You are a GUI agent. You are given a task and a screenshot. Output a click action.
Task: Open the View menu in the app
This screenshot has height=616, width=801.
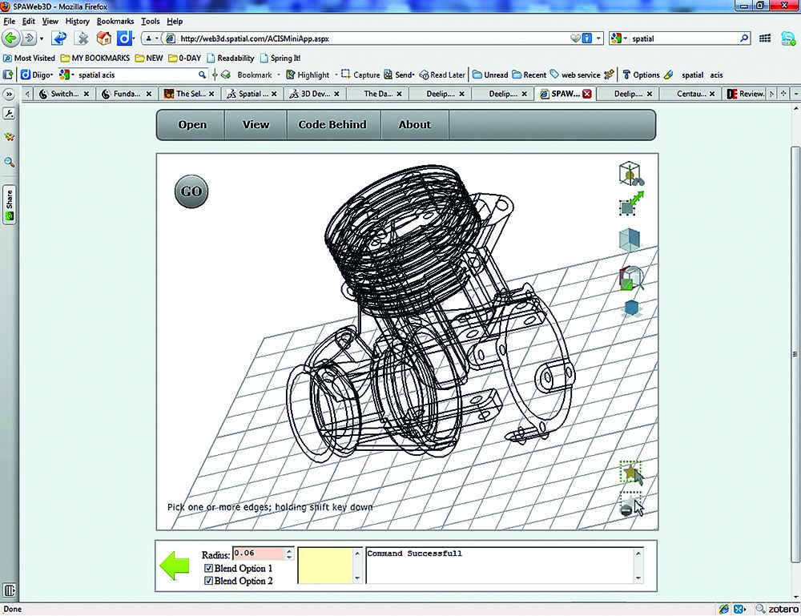coord(256,125)
